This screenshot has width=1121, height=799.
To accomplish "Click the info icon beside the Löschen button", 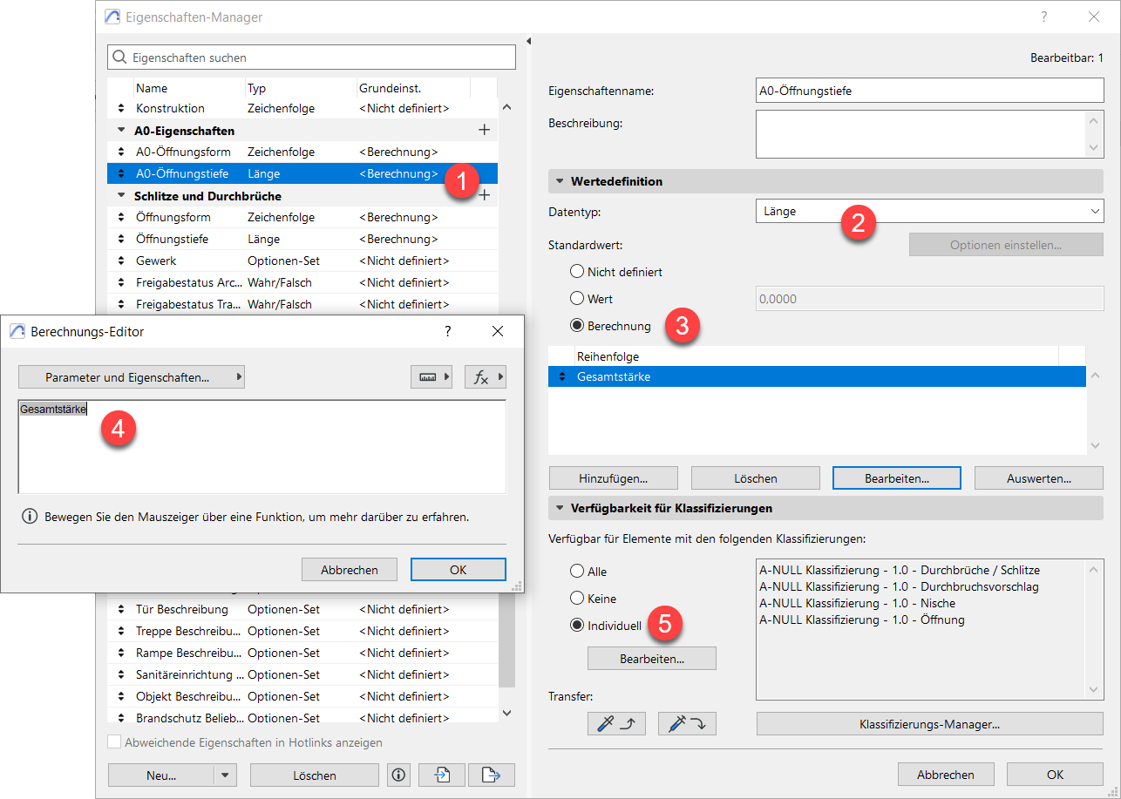I will [399, 775].
